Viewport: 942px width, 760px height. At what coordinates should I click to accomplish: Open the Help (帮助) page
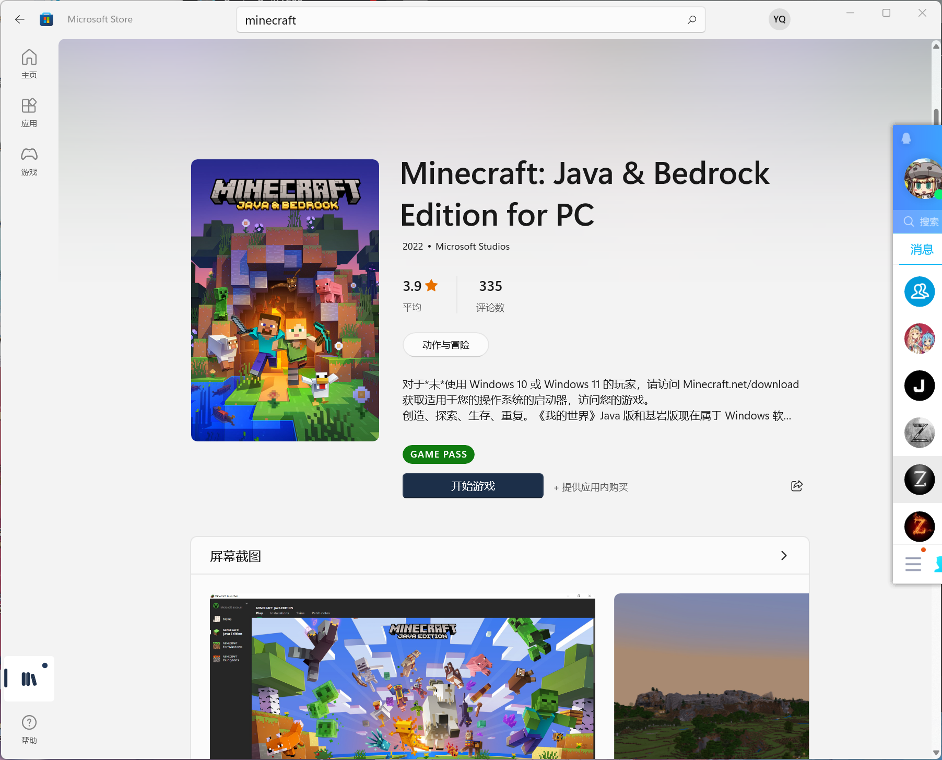click(x=29, y=729)
